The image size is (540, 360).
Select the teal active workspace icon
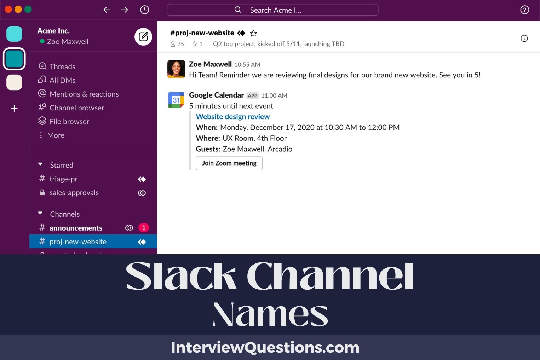click(14, 59)
